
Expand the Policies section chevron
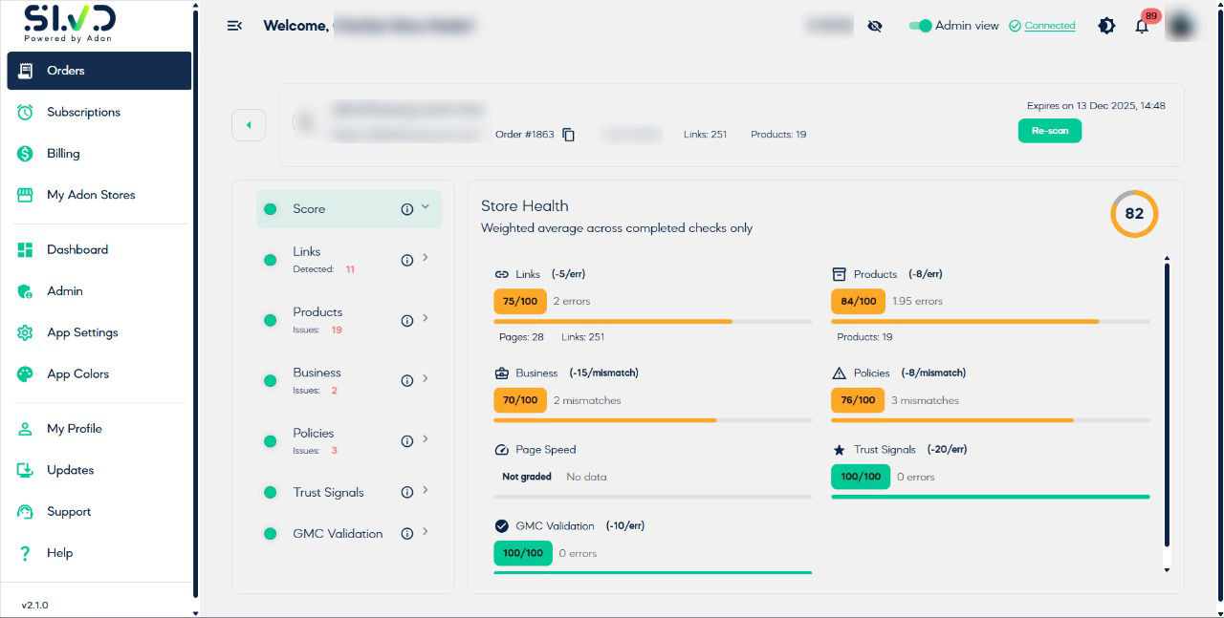tap(426, 439)
